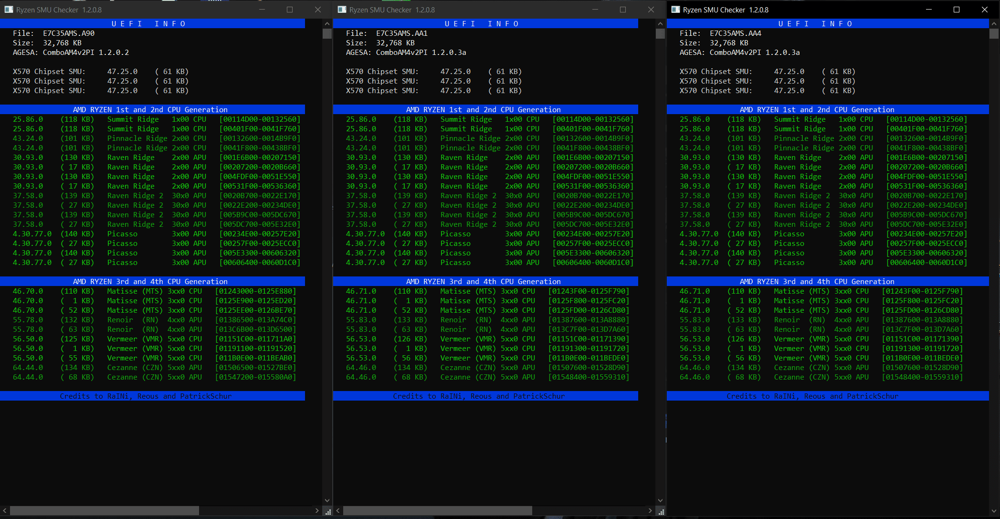
Task: Click the resize grip of the left window
Action: tap(328, 512)
